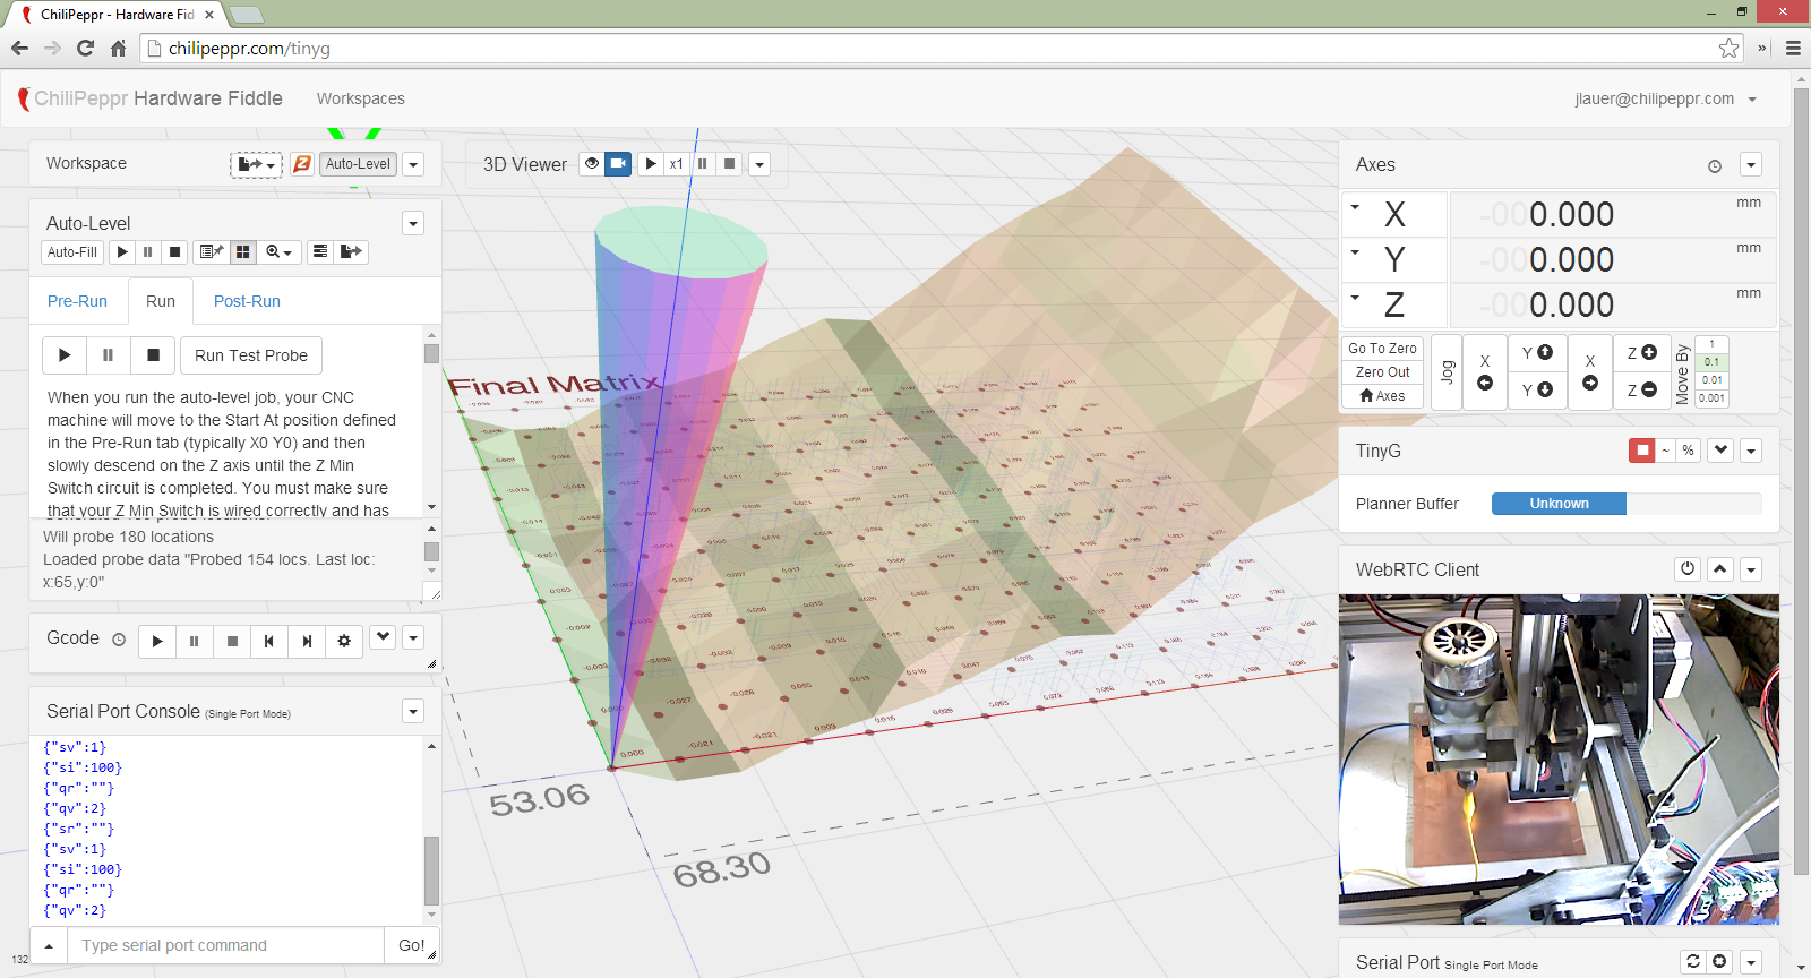Open the Auto-Level panel dropdown menu
The image size is (1811, 978).
point(413,224)
